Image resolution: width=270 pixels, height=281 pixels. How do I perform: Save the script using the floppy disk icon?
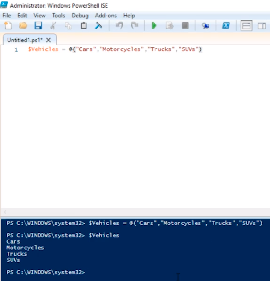pos(38,26)
